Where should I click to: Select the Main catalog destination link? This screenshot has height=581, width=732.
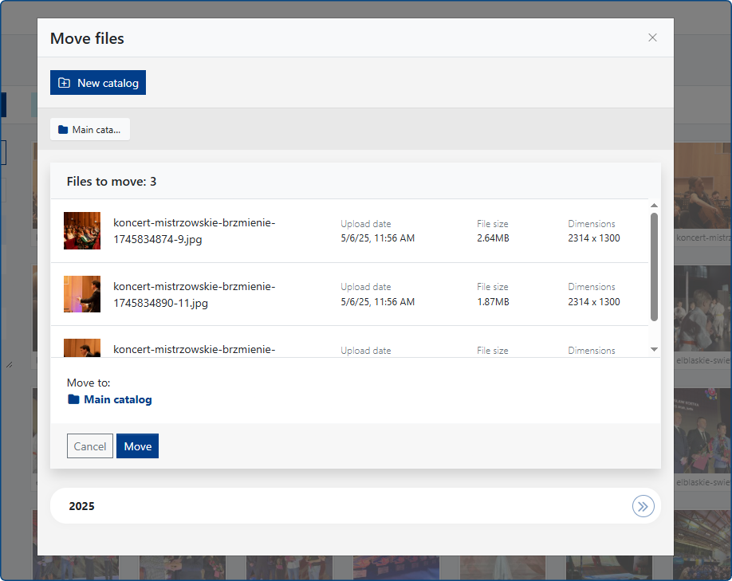[x=117, y=400]
